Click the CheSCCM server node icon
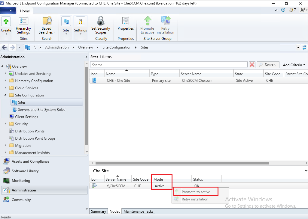308x219 pixels. (x=94, y=186)
